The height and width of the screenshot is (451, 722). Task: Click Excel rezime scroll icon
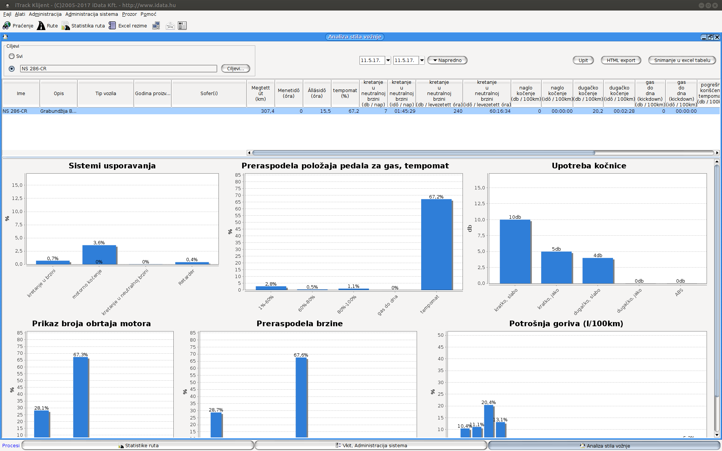(112, 26)
